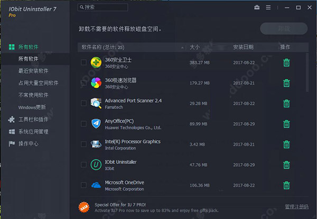Image resolution: width=317 pixels, height=219 pixels.
Task: Click the Intel Processor Graphics app icon
Action: (x=96, y=144)
